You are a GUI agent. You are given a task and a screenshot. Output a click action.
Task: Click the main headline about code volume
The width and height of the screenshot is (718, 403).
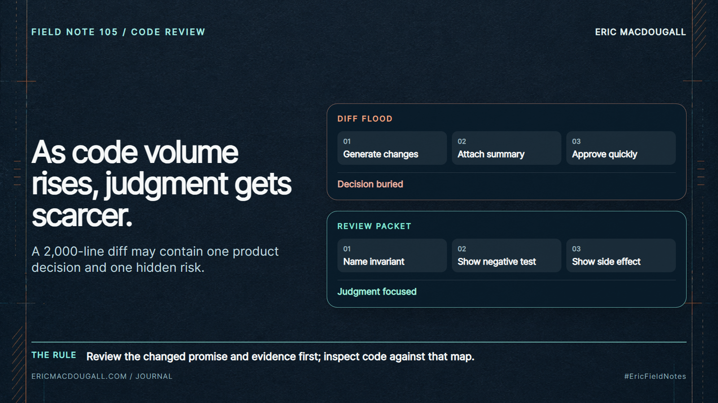162,184
